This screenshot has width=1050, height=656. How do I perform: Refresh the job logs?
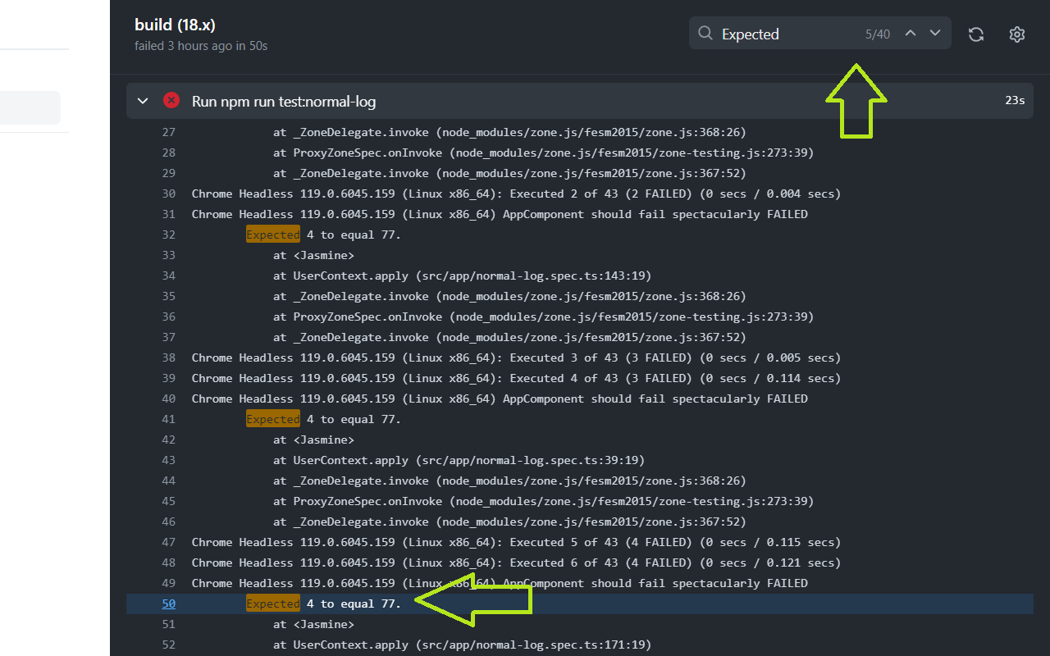point(976,34)
